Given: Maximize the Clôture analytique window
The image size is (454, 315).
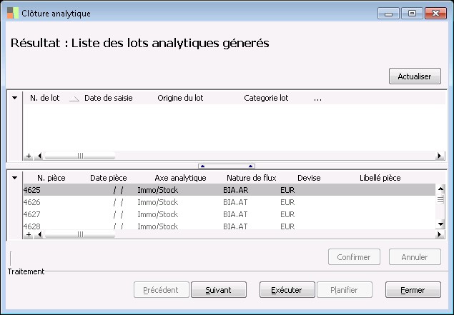Looking at the screenshot, I should coord(412,14).
